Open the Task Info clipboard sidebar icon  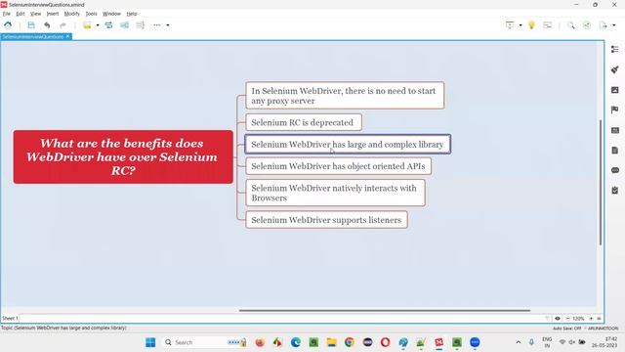click(615, 191)
